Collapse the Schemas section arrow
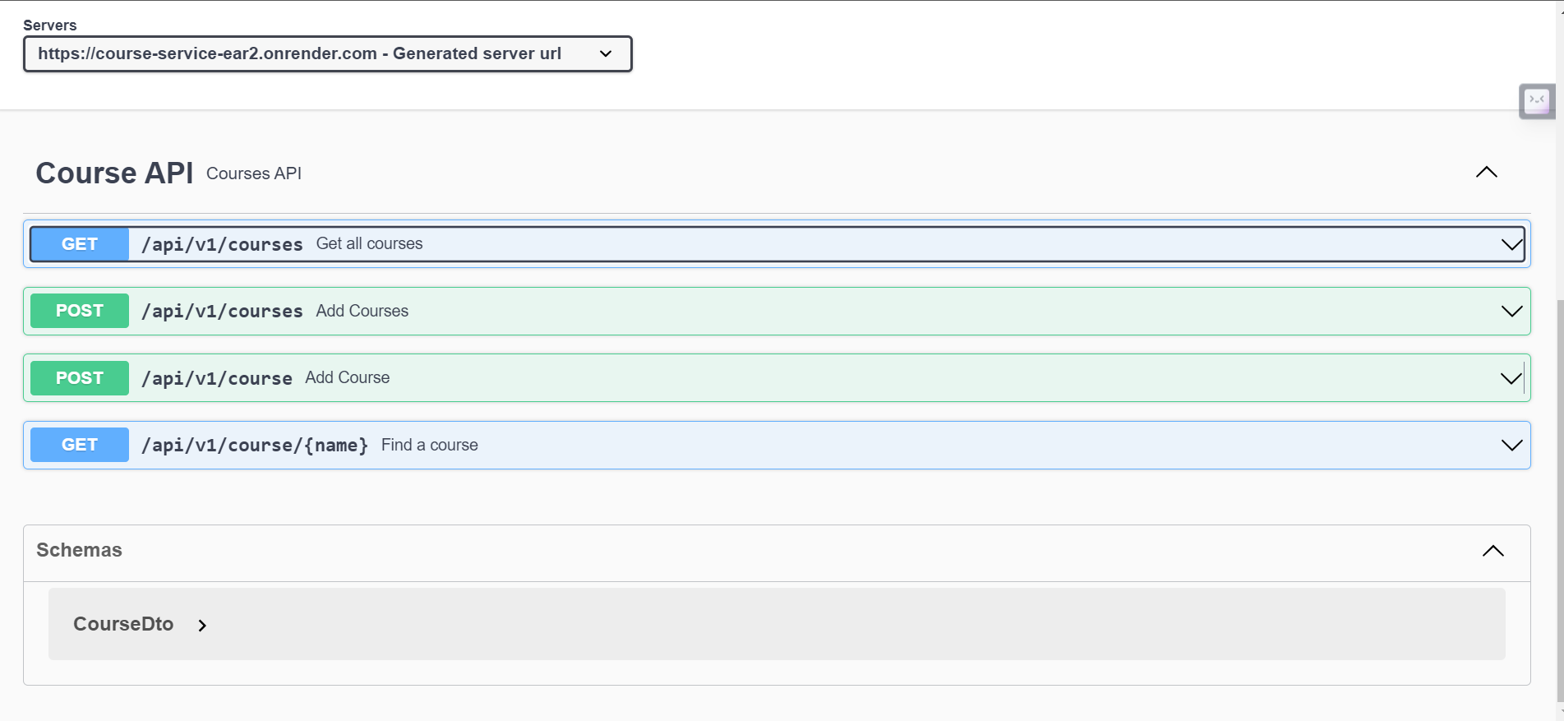Image resolution: width=1564 pixels, height=721 pixels. point(1493,551)
